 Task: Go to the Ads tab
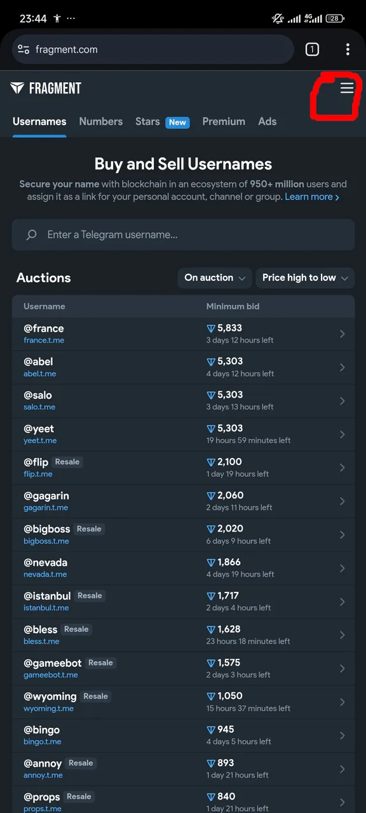click(268, 121)
